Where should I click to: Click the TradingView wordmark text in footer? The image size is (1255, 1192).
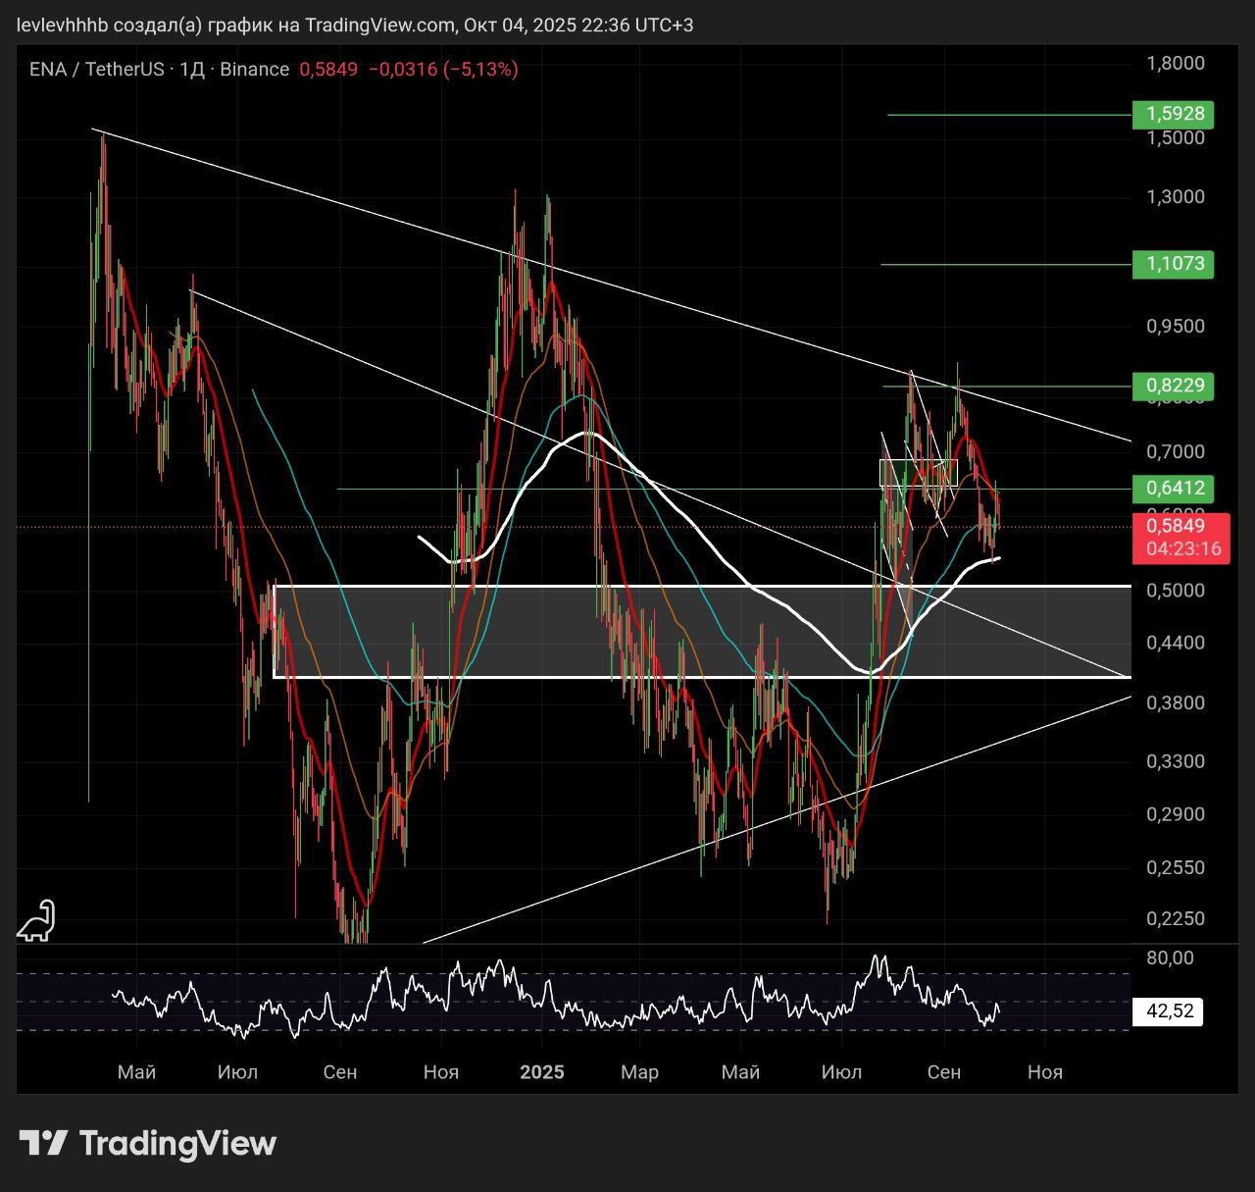pos(177,1143)
